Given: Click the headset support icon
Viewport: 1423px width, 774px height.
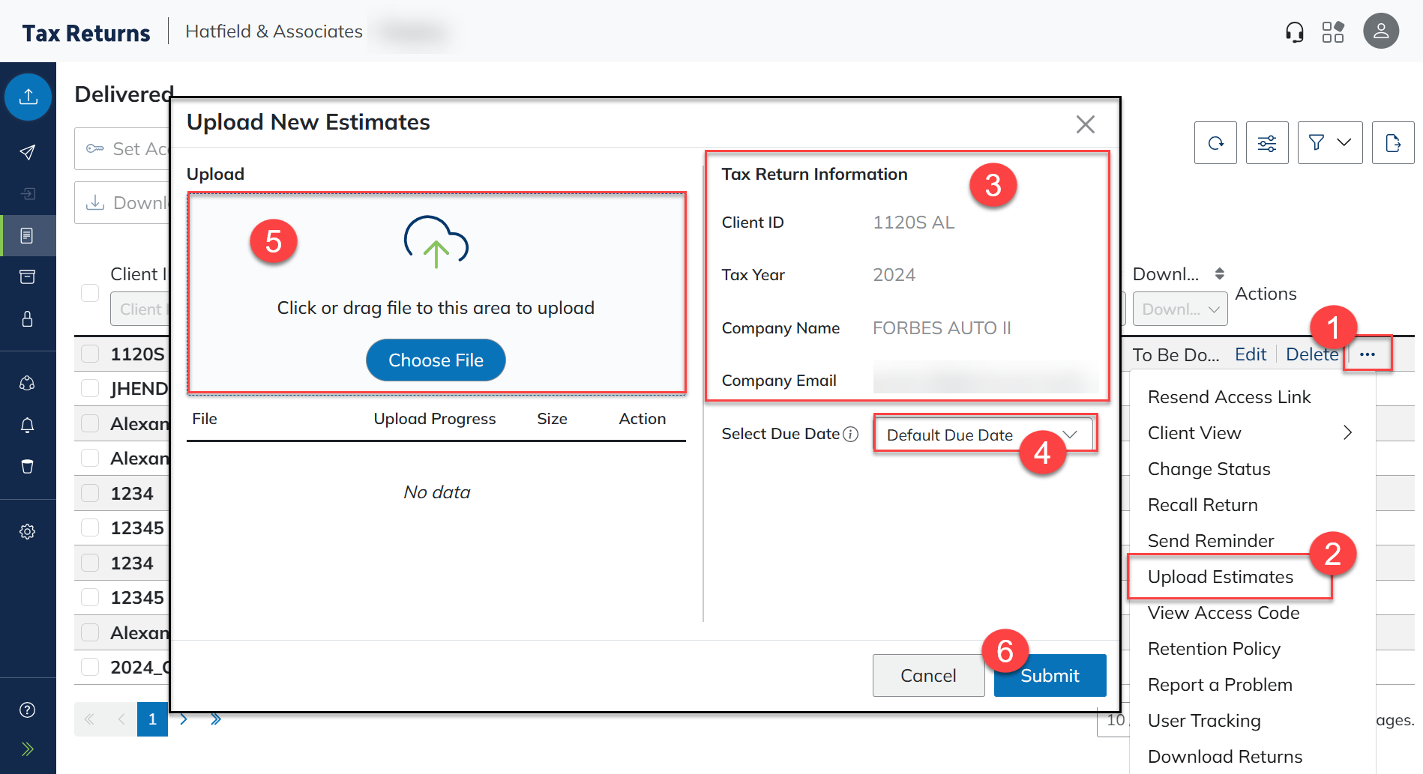Looking at the screenshot, I should (x=1294, y=32).
